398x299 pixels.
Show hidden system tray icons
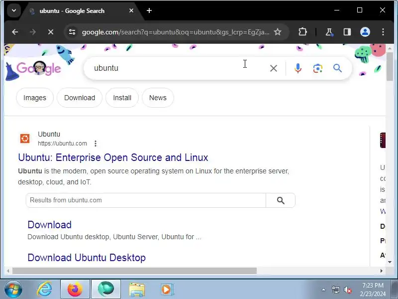pyautogui.click(x=324, y=290)
